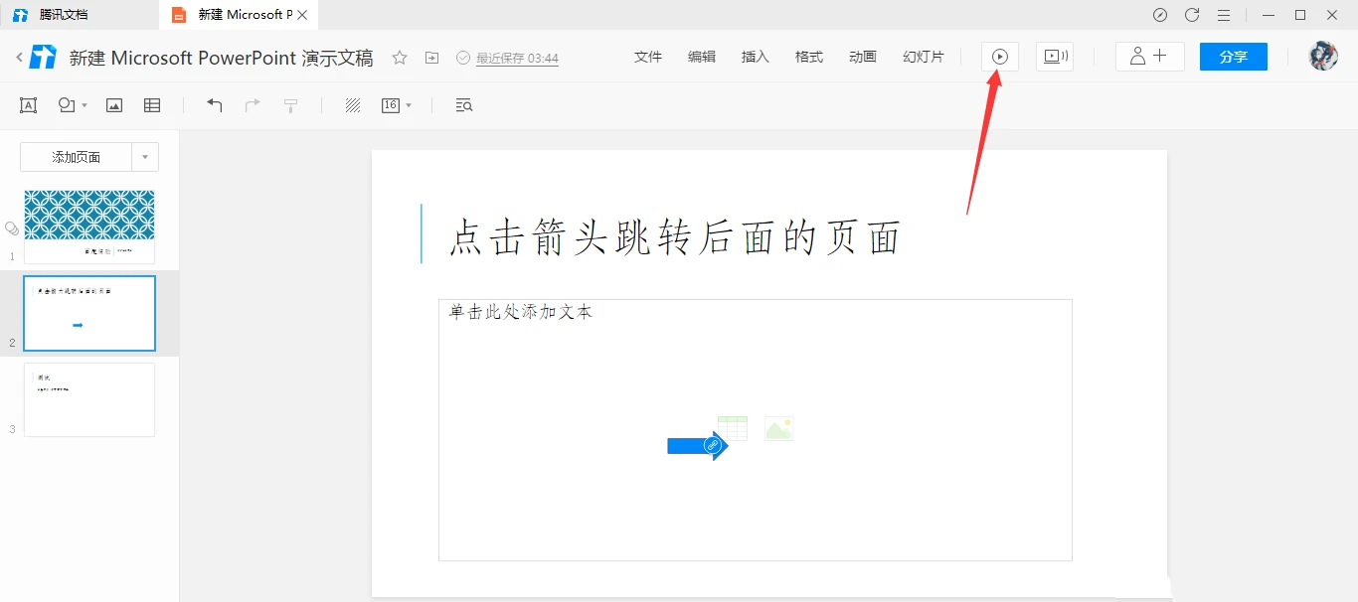Insert a table from toolbar
This screenshot has width=1358, height=602.
pos(152,105)
